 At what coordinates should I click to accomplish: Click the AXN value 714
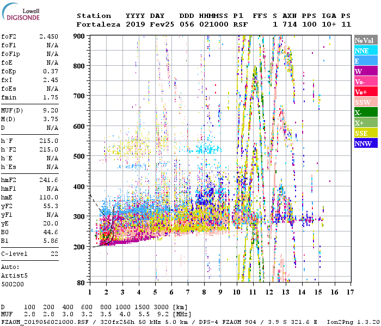click(x=290, y=24)
